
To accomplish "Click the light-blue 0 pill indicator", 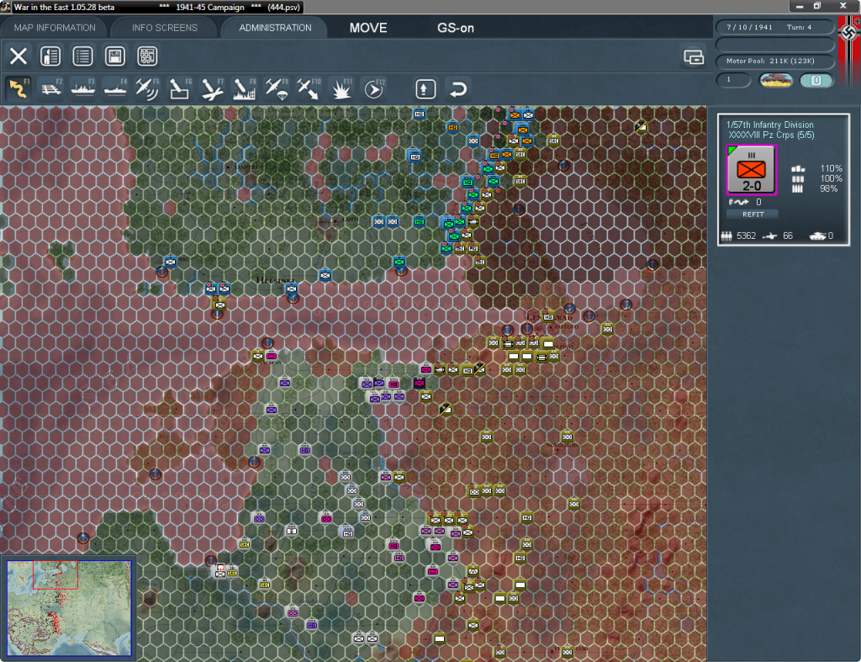I will pyautogui.click(x=816, y=80).
